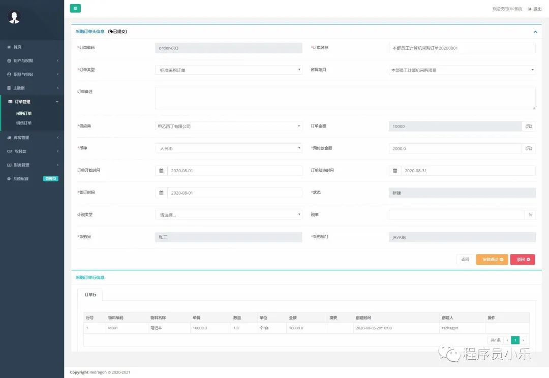Toggle the sidebar with the green hamburger button
Screen dimensions: 549x378
click(x=75, y=8)
